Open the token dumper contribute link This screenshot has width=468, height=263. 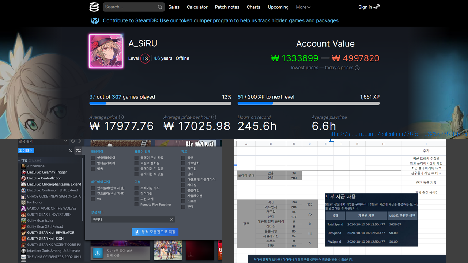point(221,20)
